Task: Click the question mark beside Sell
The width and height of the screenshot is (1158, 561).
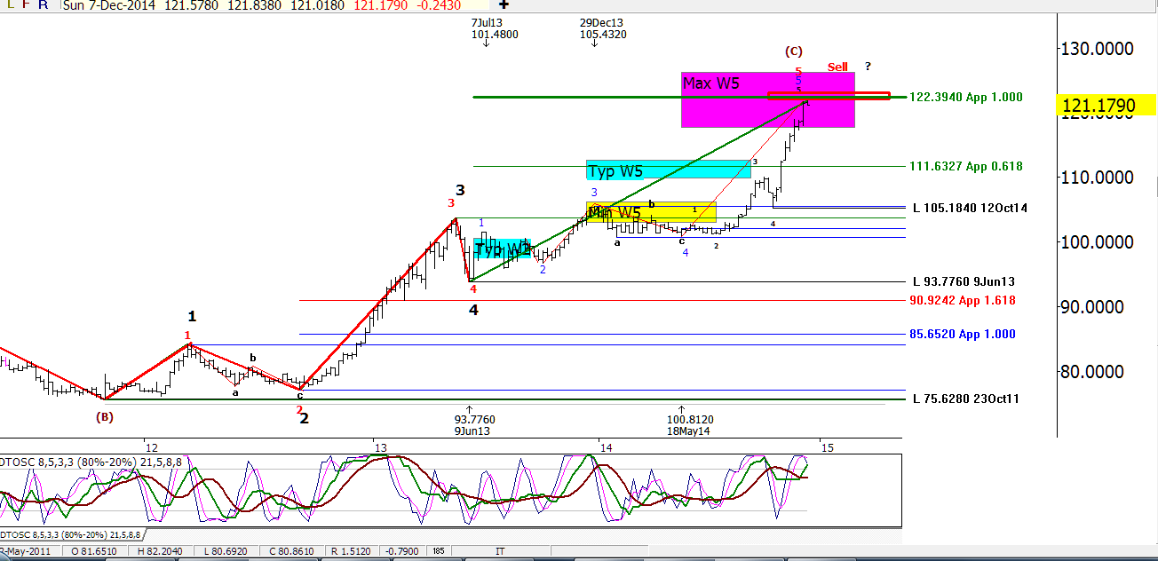Action: [x=868, y=66]
